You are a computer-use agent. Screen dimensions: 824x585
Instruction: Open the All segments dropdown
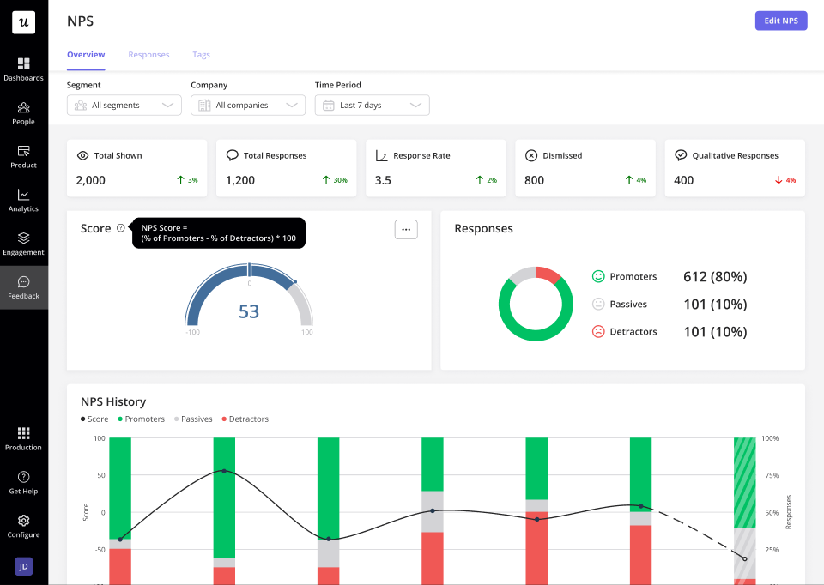(x=124, y=104)
